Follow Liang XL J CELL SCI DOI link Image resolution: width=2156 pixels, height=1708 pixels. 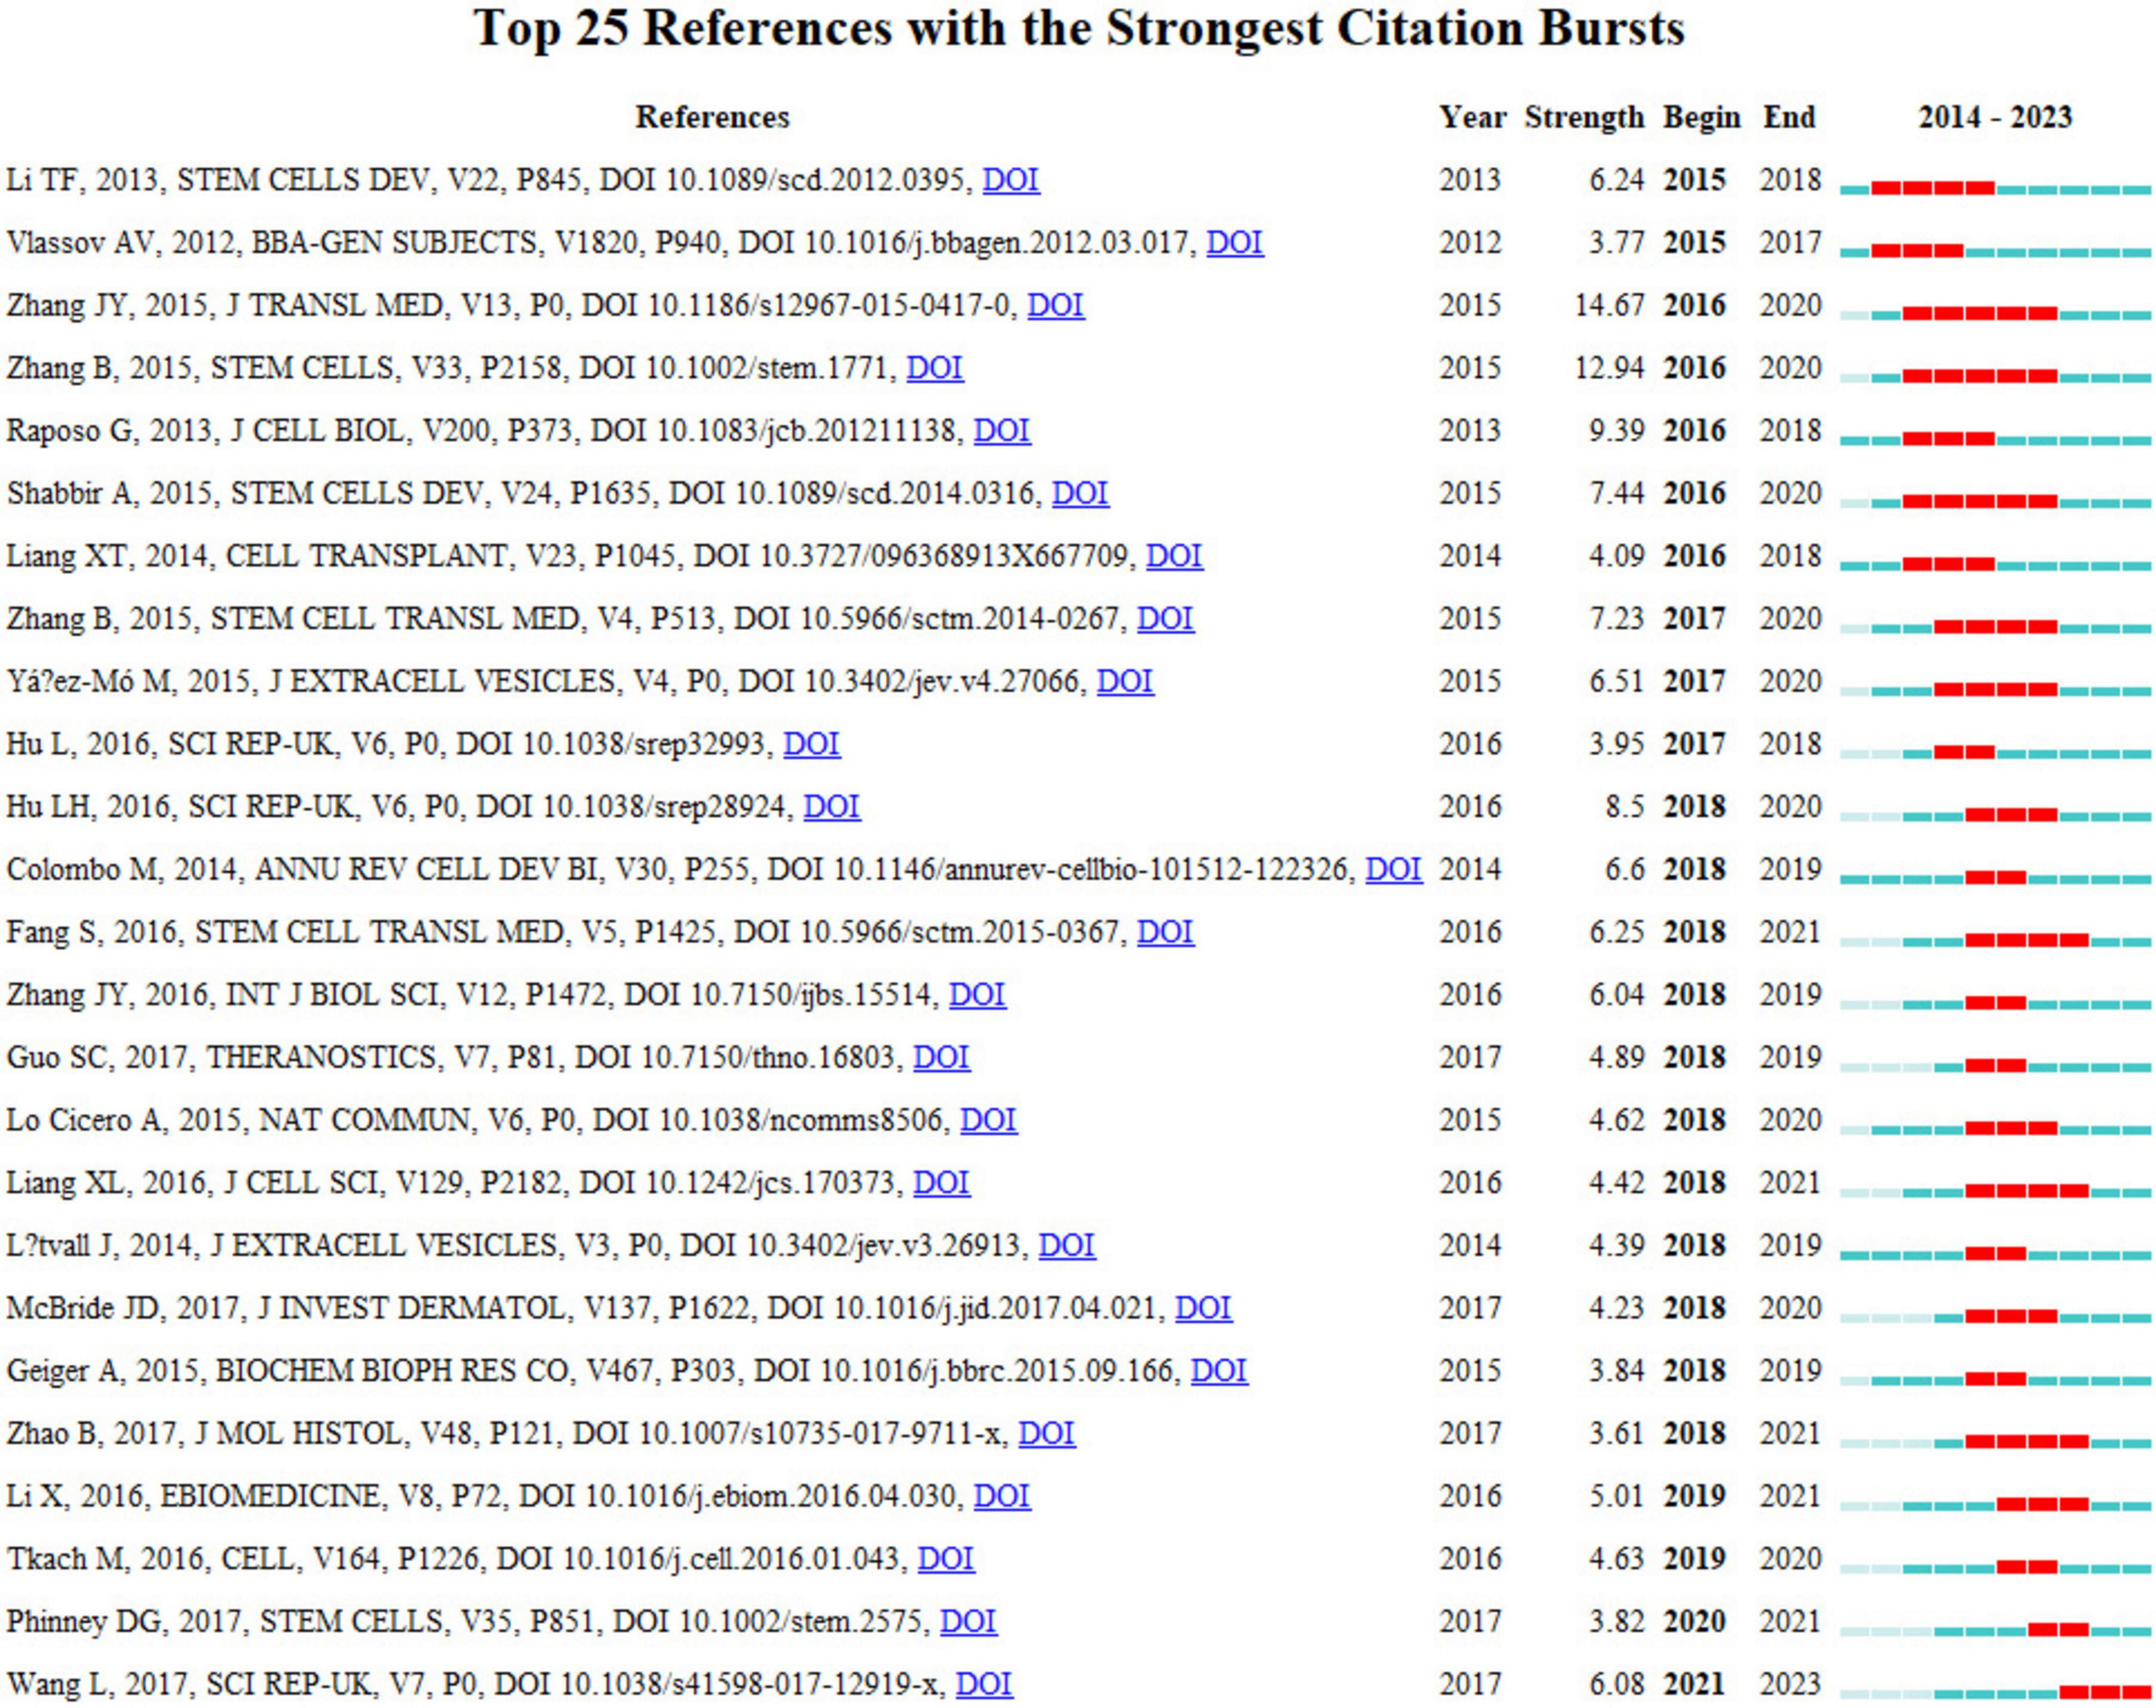(x=941, y=1183)
